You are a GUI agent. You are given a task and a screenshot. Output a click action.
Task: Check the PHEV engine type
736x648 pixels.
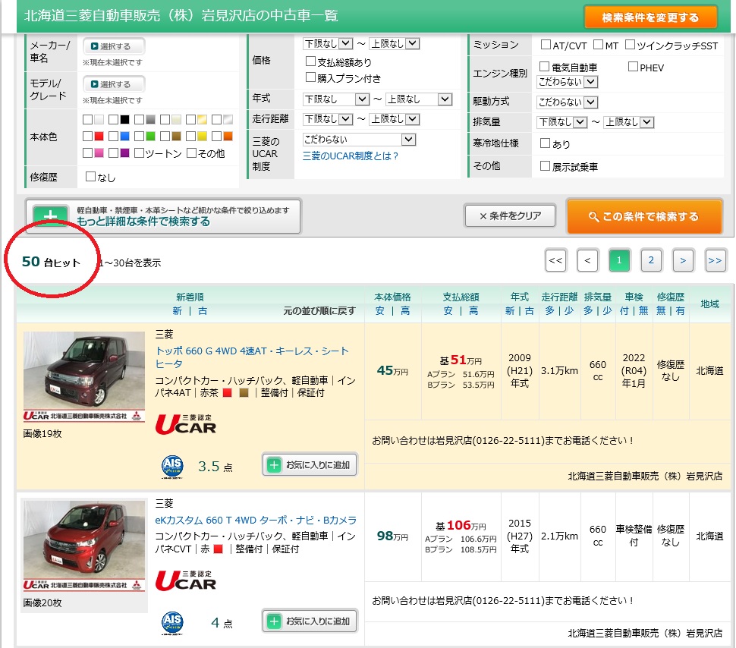633,67
